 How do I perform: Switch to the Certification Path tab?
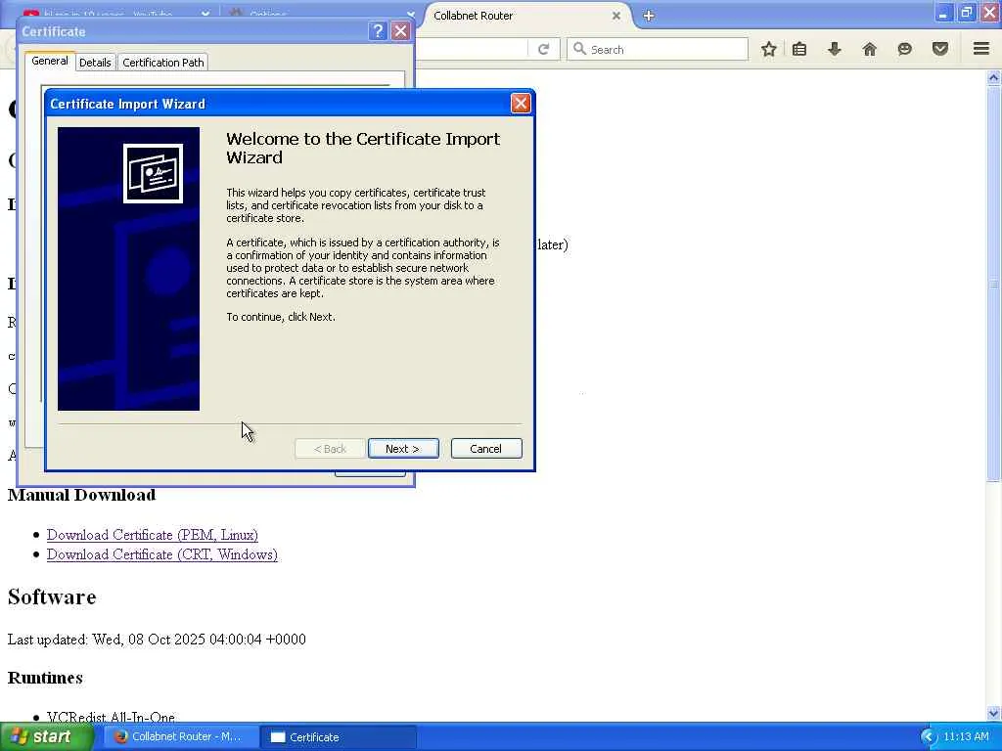163,62
